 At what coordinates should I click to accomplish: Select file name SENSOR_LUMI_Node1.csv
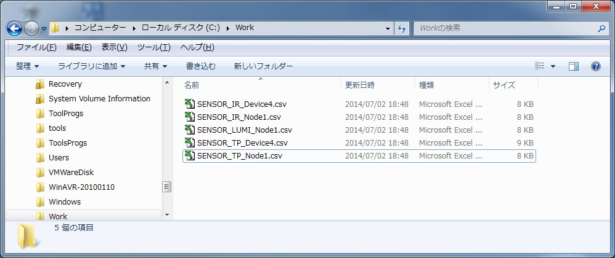pos(245,130)
